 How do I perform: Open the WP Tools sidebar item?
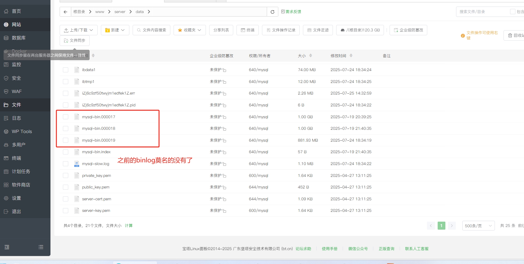pos(25,132)
